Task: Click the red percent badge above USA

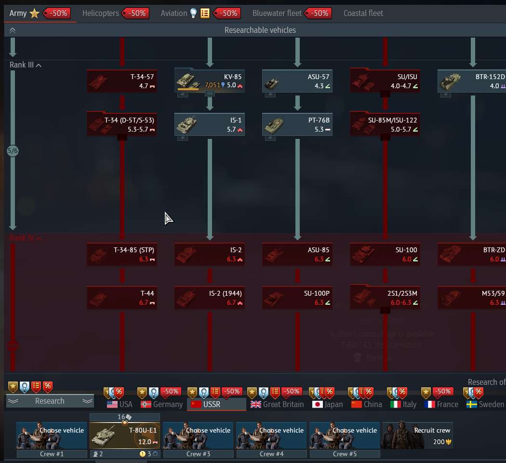Action: (119, 393)
